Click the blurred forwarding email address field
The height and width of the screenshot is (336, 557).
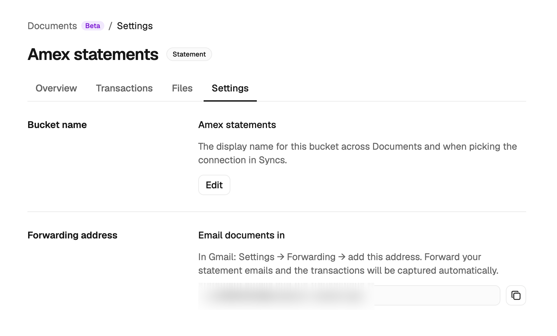coord(349,295)
